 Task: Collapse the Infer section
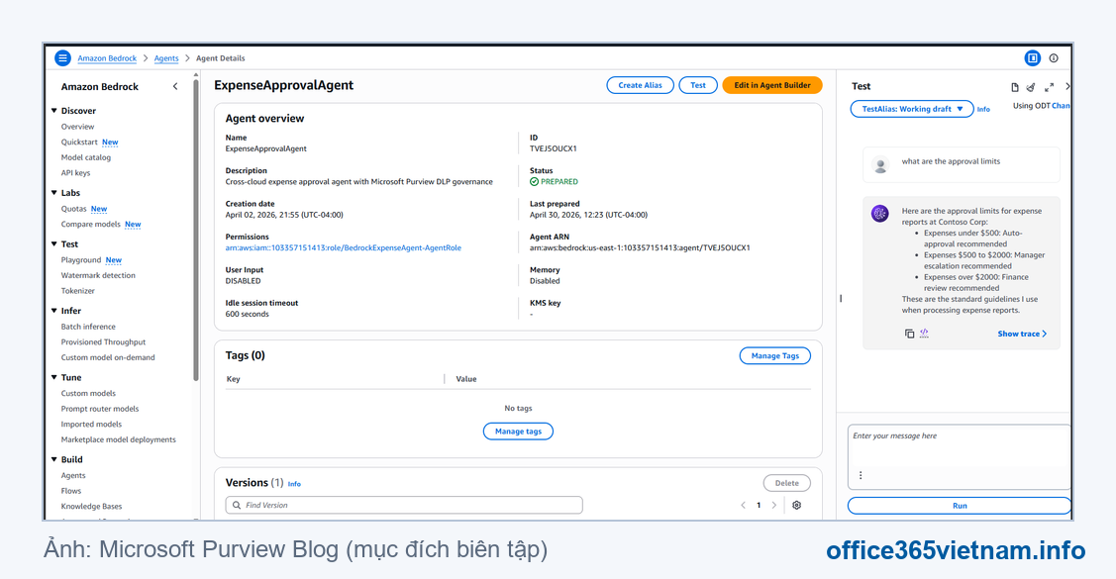point(54,311)
